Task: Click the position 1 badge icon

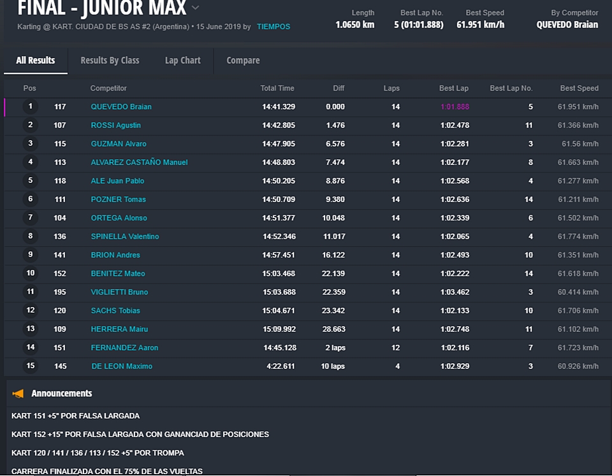Action: coord(30,106)
